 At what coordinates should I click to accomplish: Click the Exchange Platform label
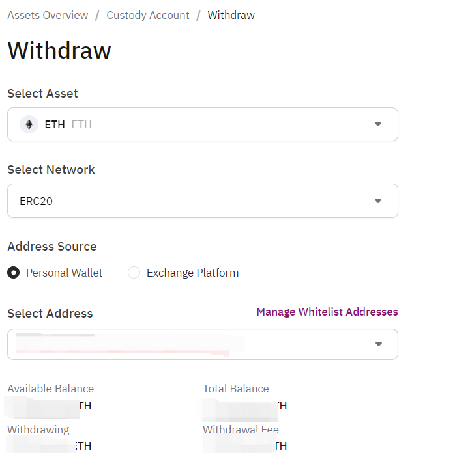tap(193, 273)
